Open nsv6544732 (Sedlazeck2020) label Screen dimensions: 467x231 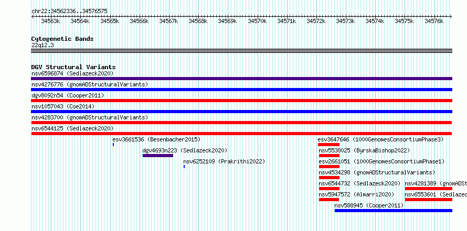[359, 183]
